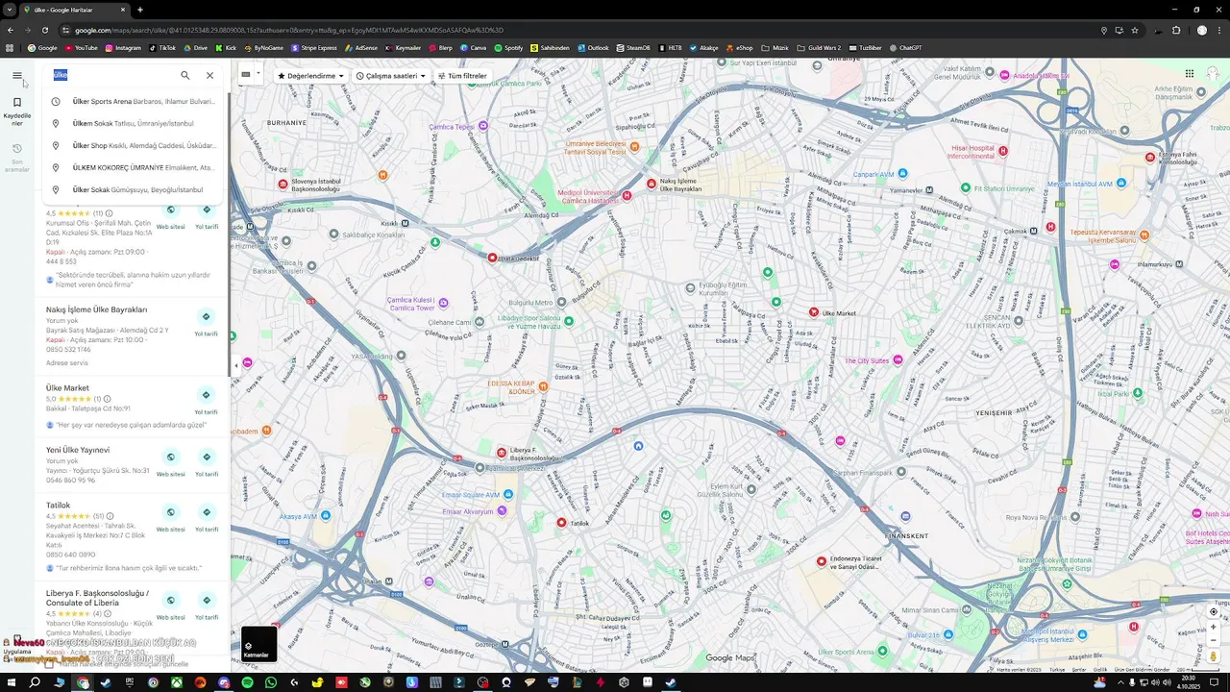Open the Ülke Market result title

[67, 388]
